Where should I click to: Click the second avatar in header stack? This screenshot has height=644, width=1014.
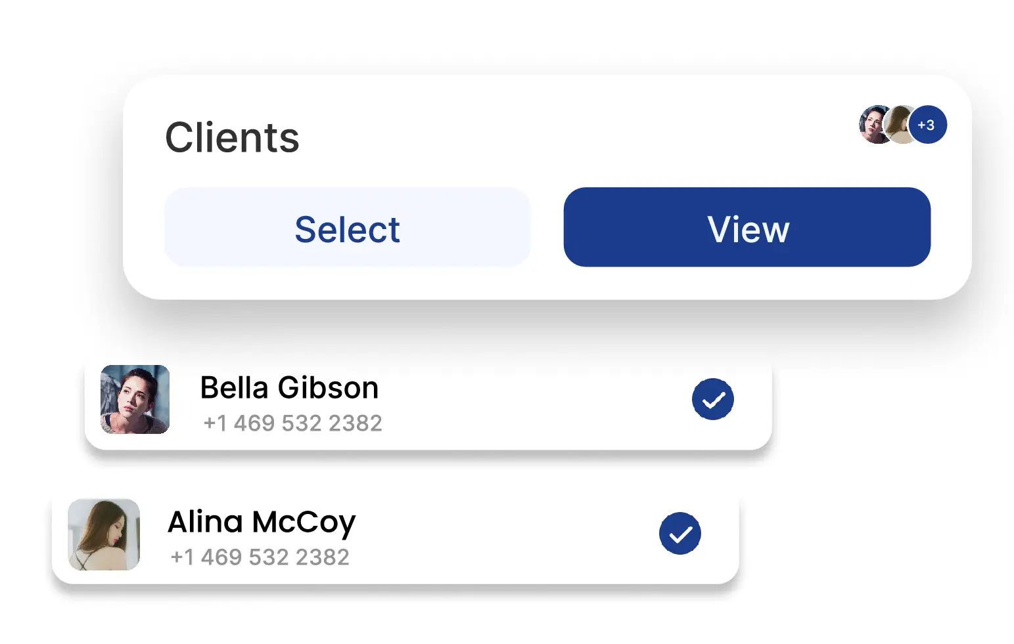(899, 123)
